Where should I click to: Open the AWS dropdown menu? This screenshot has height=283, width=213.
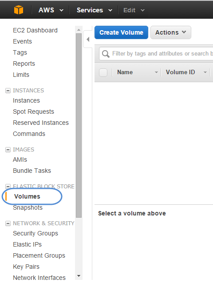[51, 10]
